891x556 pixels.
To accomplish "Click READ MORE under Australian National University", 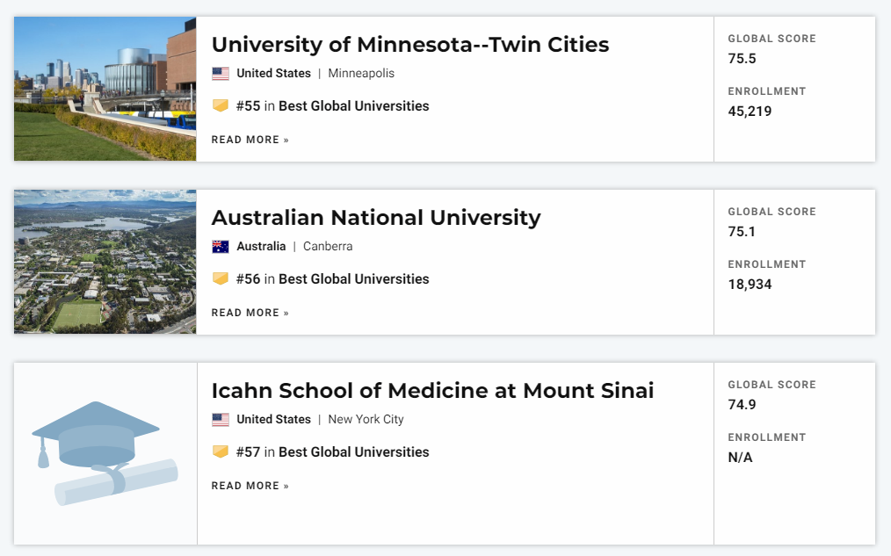I will [x=250, y=313].
